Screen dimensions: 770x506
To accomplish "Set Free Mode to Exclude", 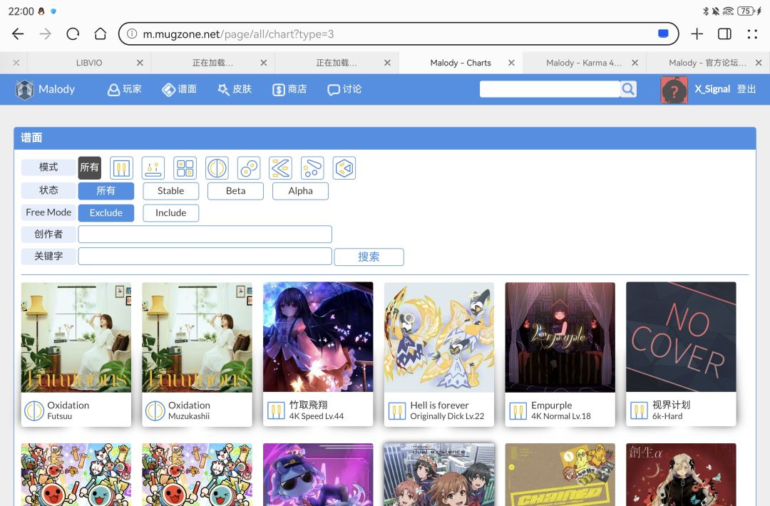I will click(106, 213).
